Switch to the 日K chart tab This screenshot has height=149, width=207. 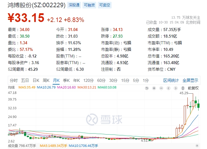click(36, 80)
